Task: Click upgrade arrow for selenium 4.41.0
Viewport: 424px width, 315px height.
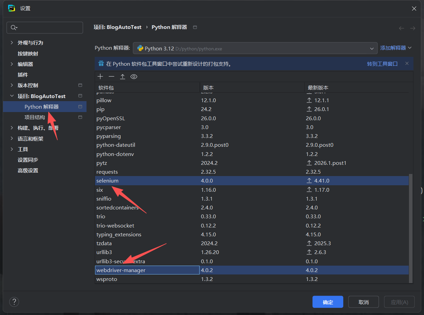Action: [309, 181]
